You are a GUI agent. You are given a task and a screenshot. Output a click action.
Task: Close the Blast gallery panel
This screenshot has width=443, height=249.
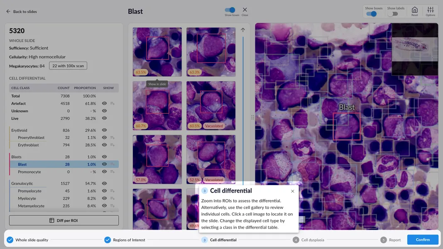(x=245, y=11)
